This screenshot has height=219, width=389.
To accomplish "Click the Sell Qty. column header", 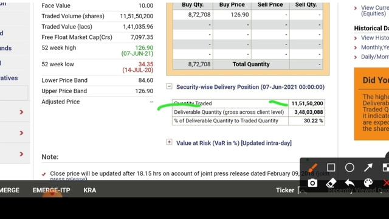I will (x=306, y=5).
